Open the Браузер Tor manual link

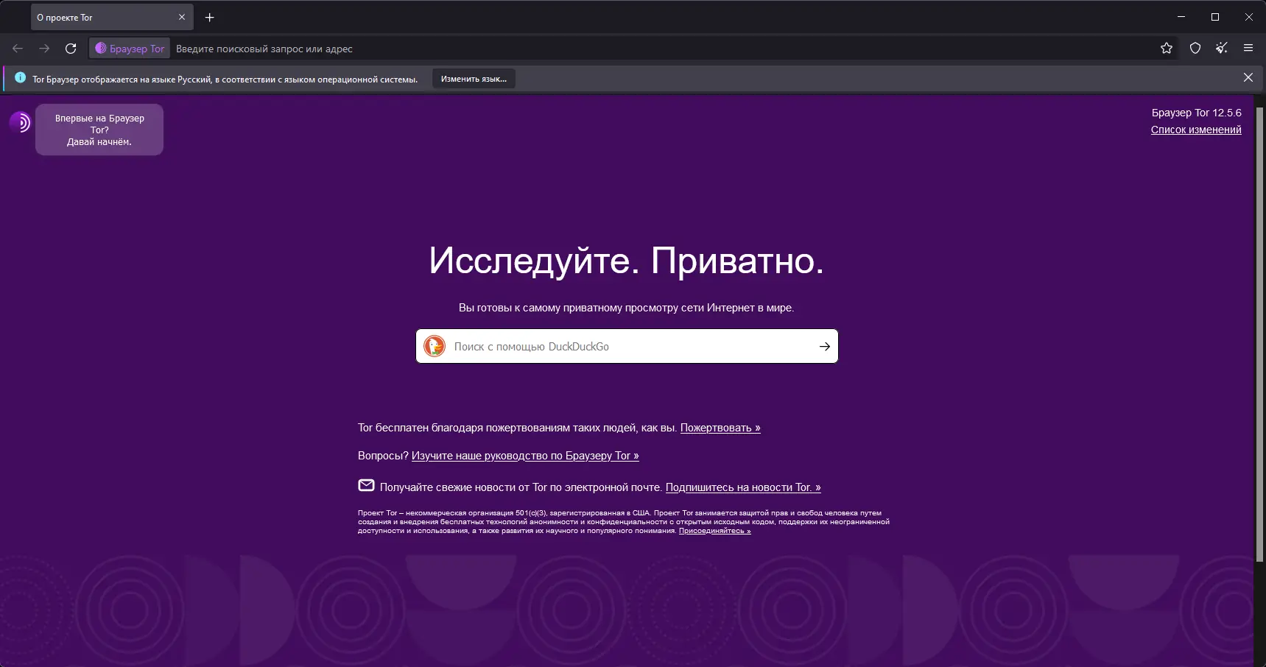click(x=525, y=456)
